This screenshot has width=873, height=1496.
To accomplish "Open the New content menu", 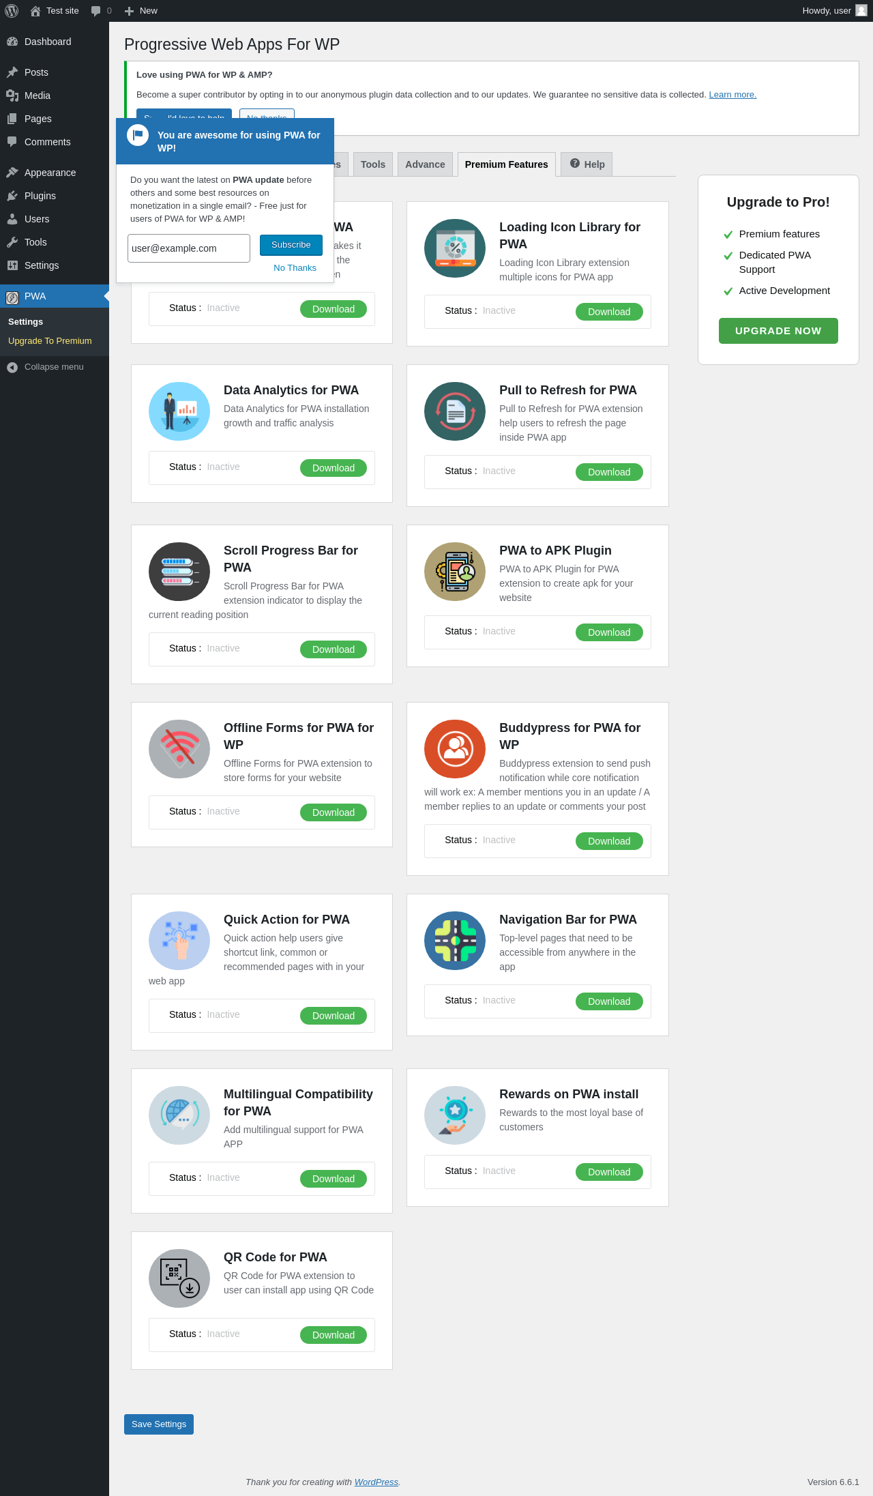I will (141, 11).
